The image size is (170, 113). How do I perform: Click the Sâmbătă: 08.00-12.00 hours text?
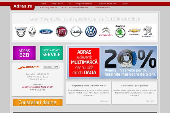click(x=38, y=77)
